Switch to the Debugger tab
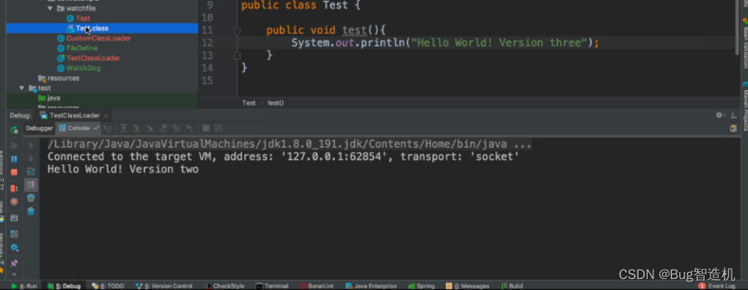Image resolution: width=748 pixels, height=290 pixels. click(x=39, y=128)
